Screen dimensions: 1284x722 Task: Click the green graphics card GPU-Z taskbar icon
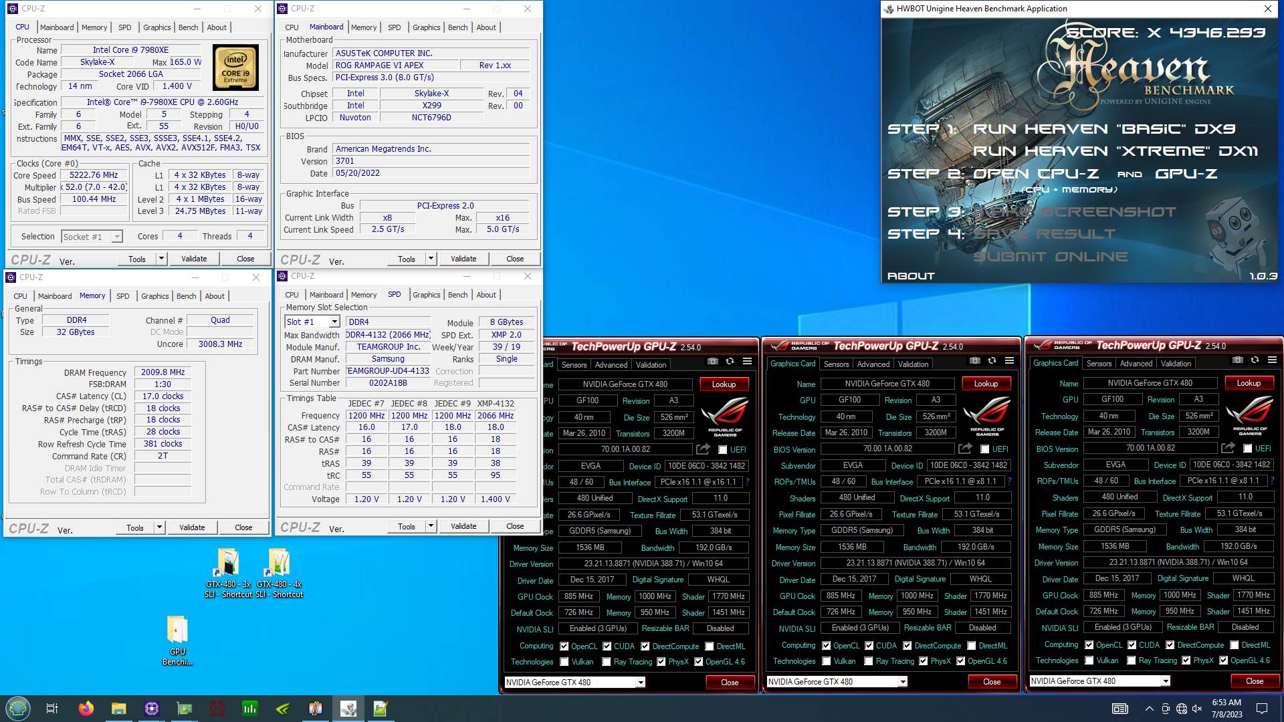tap(185, 709)
